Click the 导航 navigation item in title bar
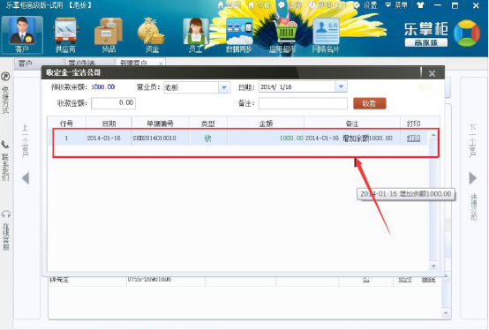Image resolution: width=489 pixels, height=330 pixels. click(260, 5)
